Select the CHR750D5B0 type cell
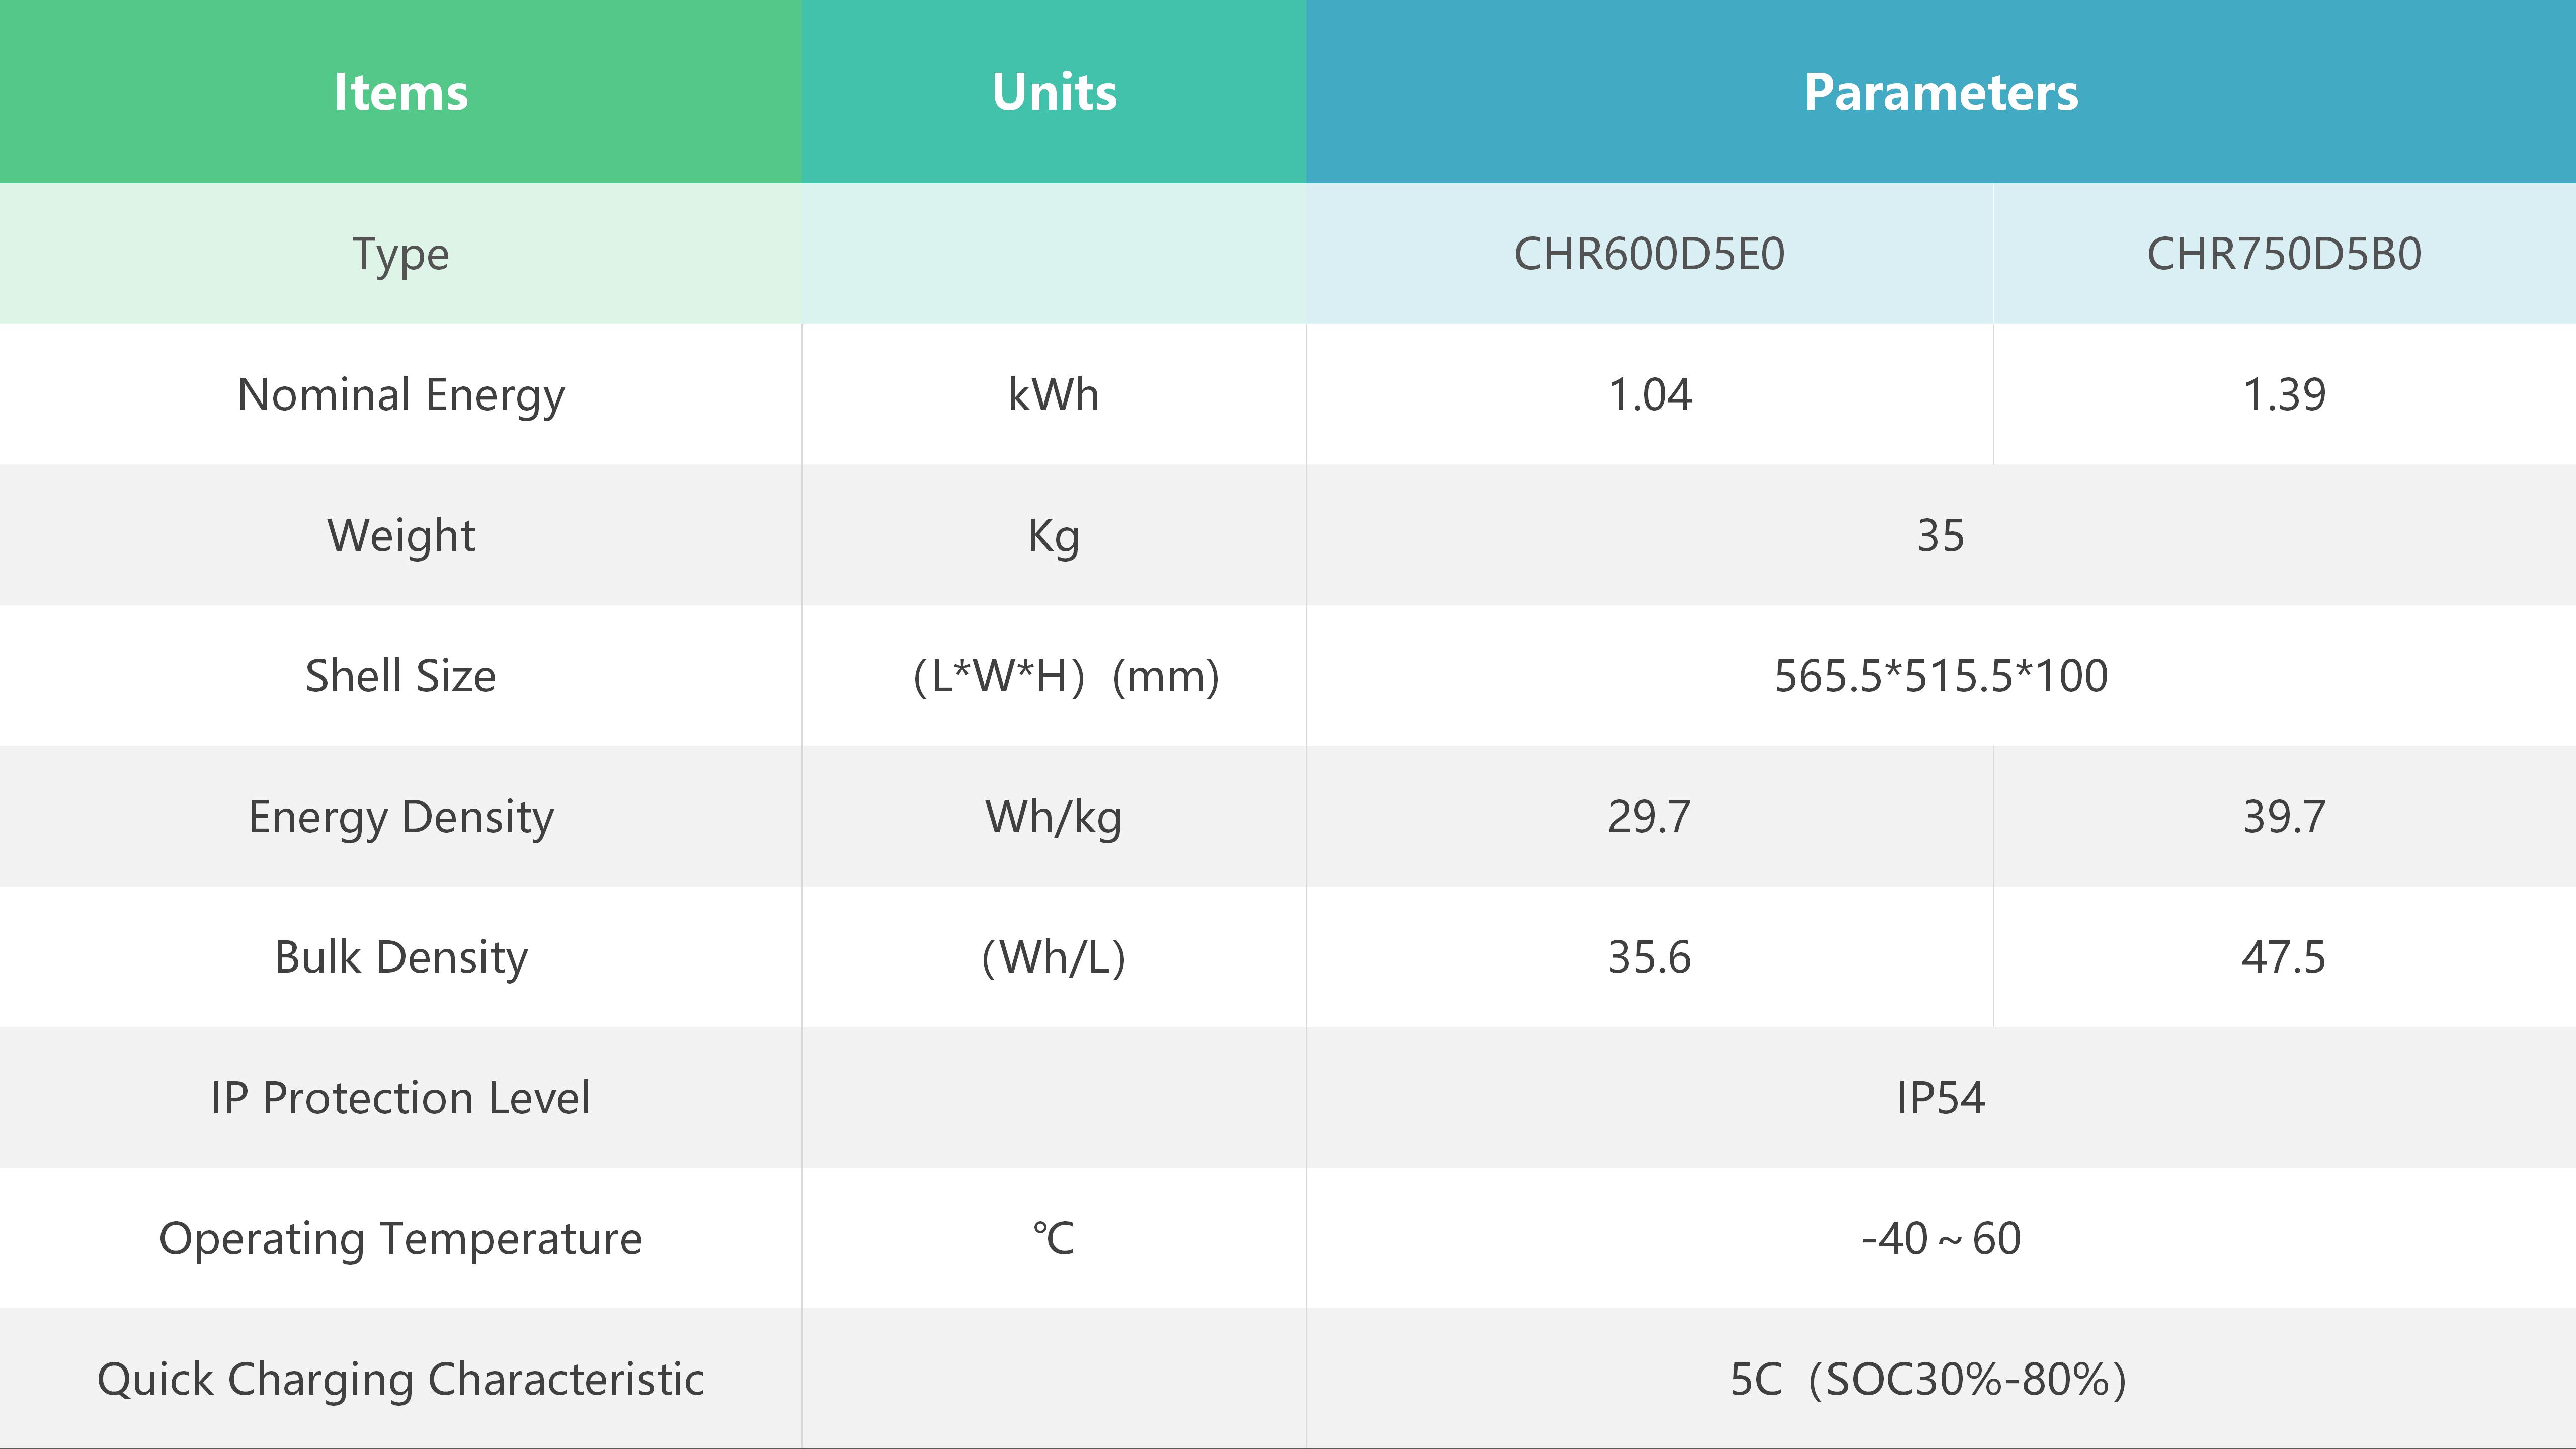Viewport: 2576px width, 1449px height. click(x=2284, y=254)
